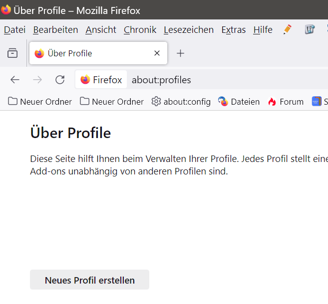Screen dimensions: 328x304
Task: Expand the first Neuer Ordner bookmark folder
Action: click(x=40, y=102)
